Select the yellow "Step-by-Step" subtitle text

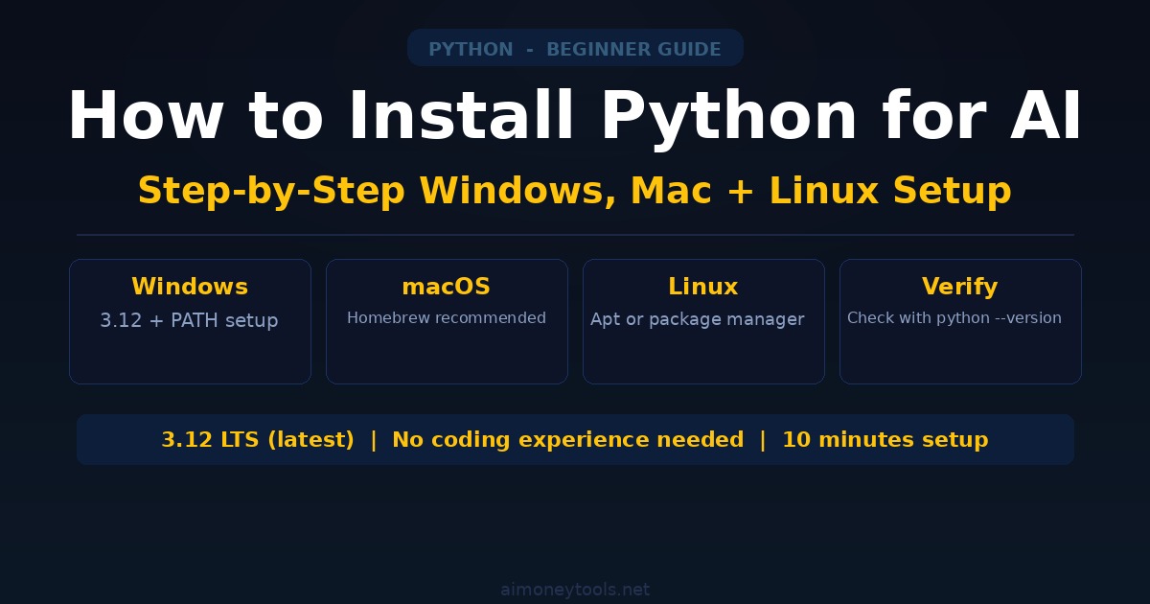click(271, 191)
